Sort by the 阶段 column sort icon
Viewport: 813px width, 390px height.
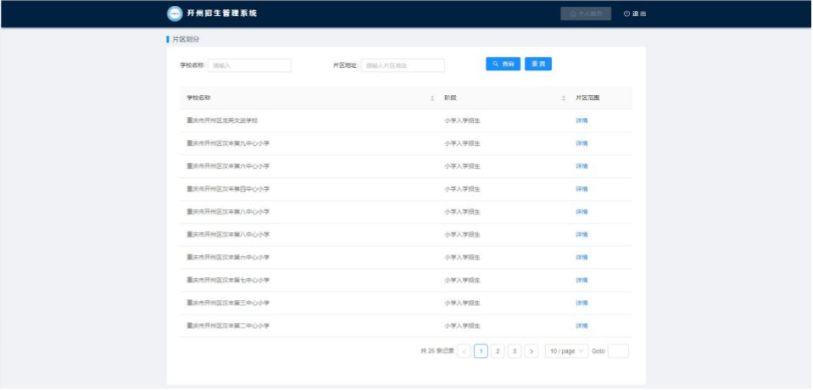(x=563, y=98)
